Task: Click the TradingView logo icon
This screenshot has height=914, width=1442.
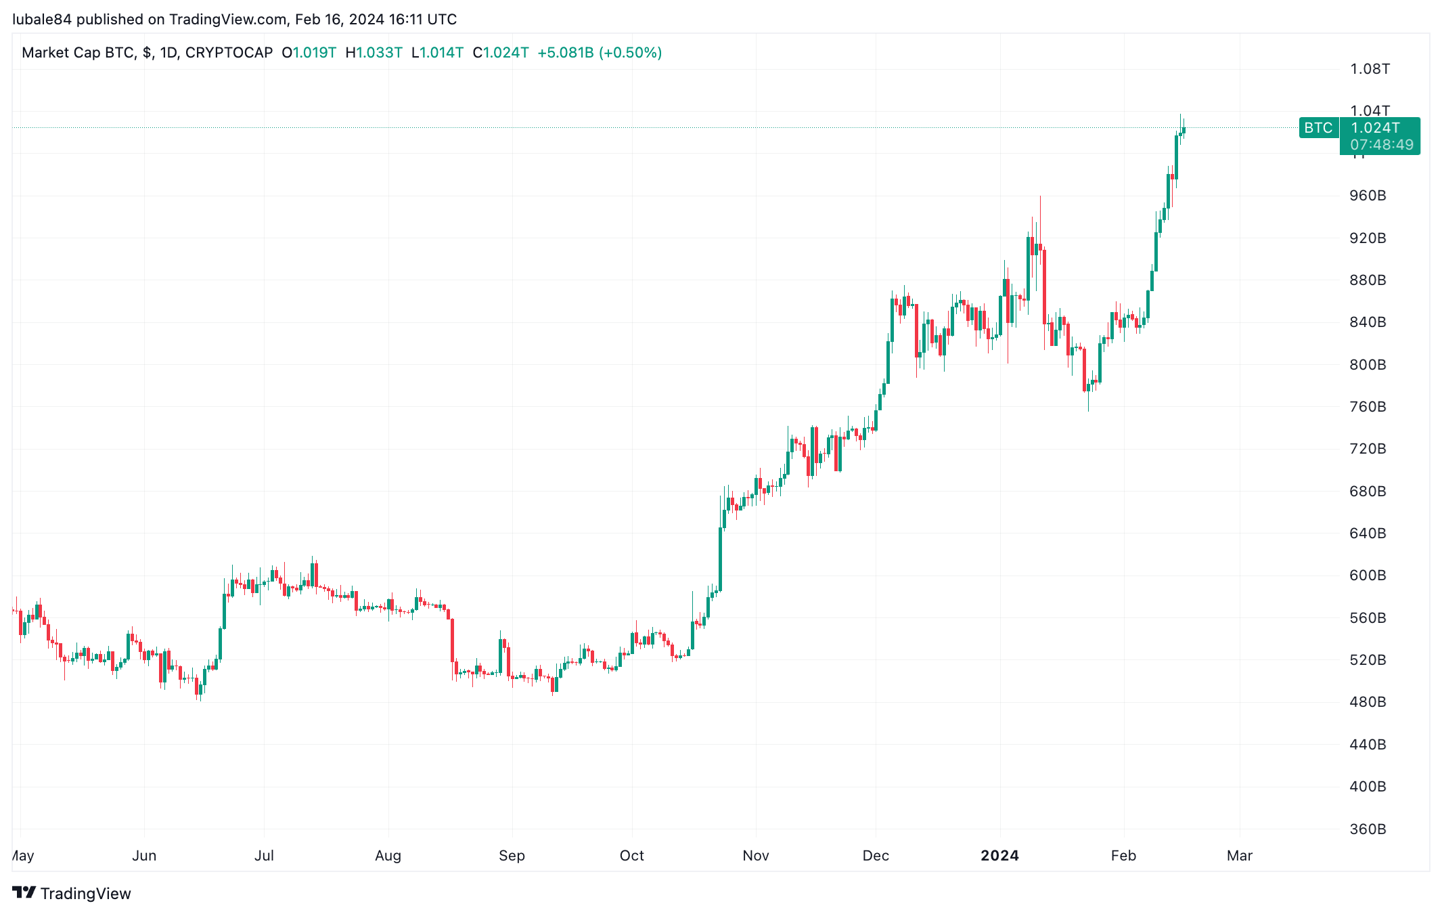Action: [x=24, y=892]
